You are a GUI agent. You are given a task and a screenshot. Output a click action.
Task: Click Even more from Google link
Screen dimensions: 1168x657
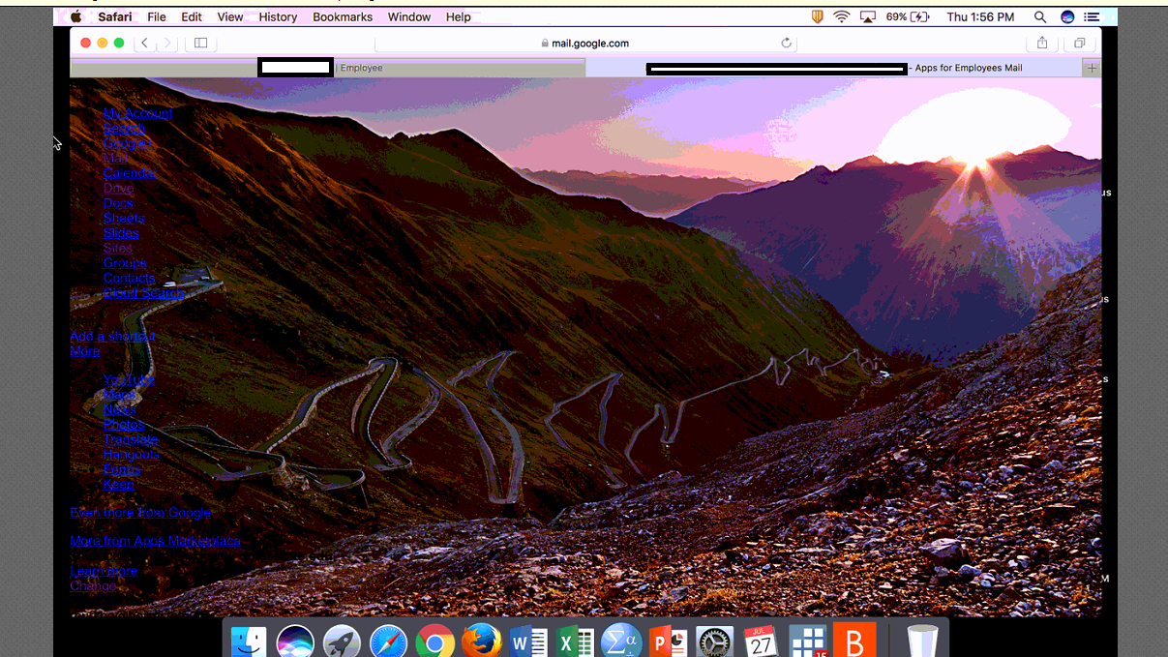tap(140, 513)
